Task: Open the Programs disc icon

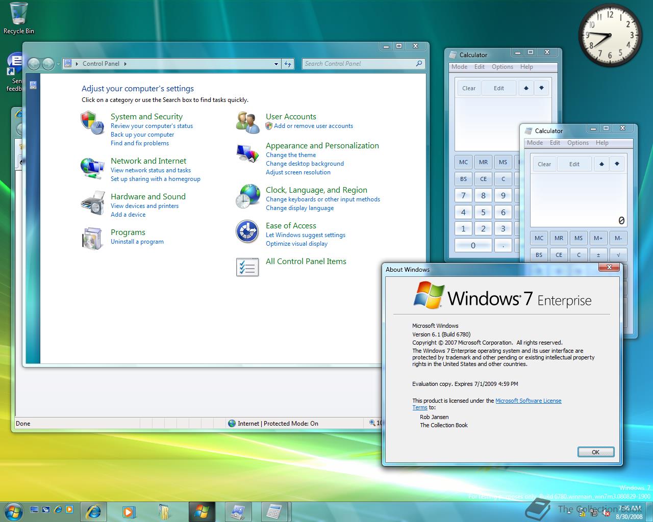Action: (92, 239)
